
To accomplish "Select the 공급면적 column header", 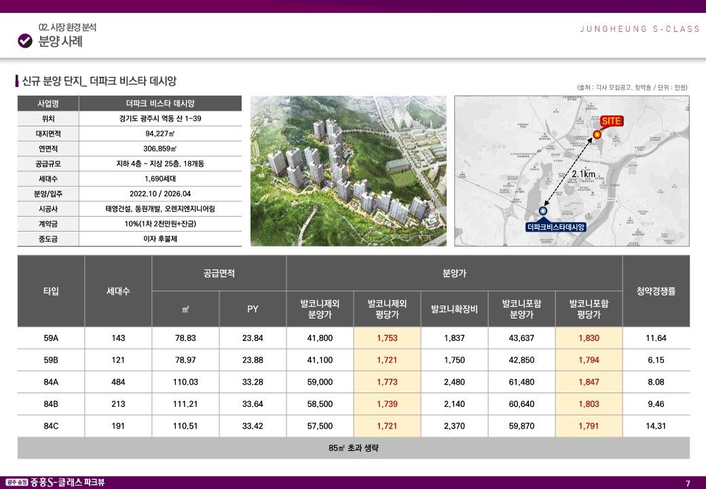I will point(219,273).
